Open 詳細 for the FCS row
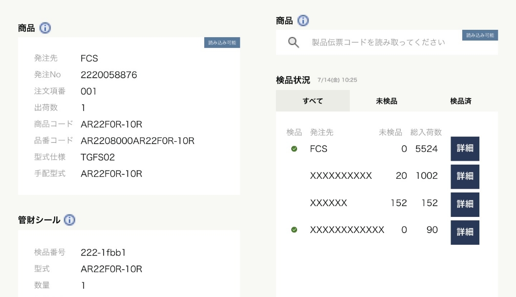516x297 pixels. [465, 148]
